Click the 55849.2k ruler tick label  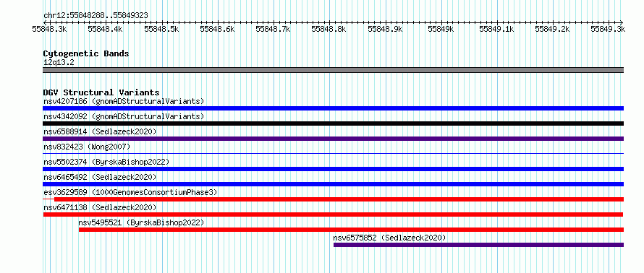click(553, 29)
